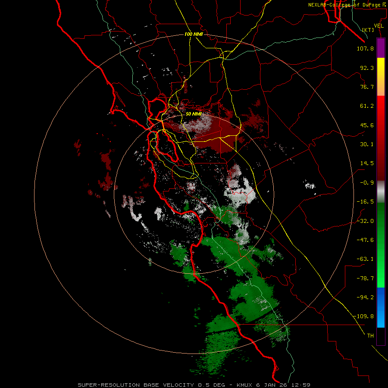Select the -94.2 scale value
Screen dimensions: 388x388
[x=365, y=297]
